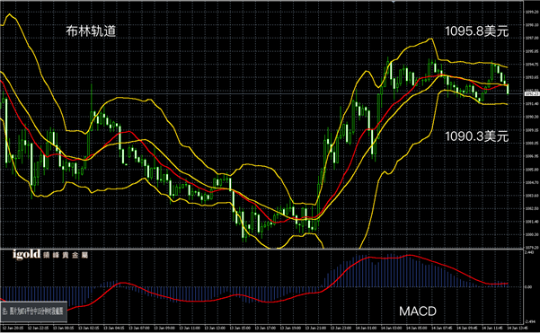Click the small marker at chart top edge
This screenshot has height=333, width=540.
coord(393,2)
